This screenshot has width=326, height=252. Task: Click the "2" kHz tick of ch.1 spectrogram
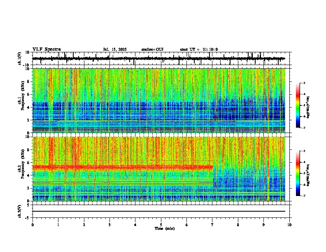pyautogui.click(x=29, y=120)
